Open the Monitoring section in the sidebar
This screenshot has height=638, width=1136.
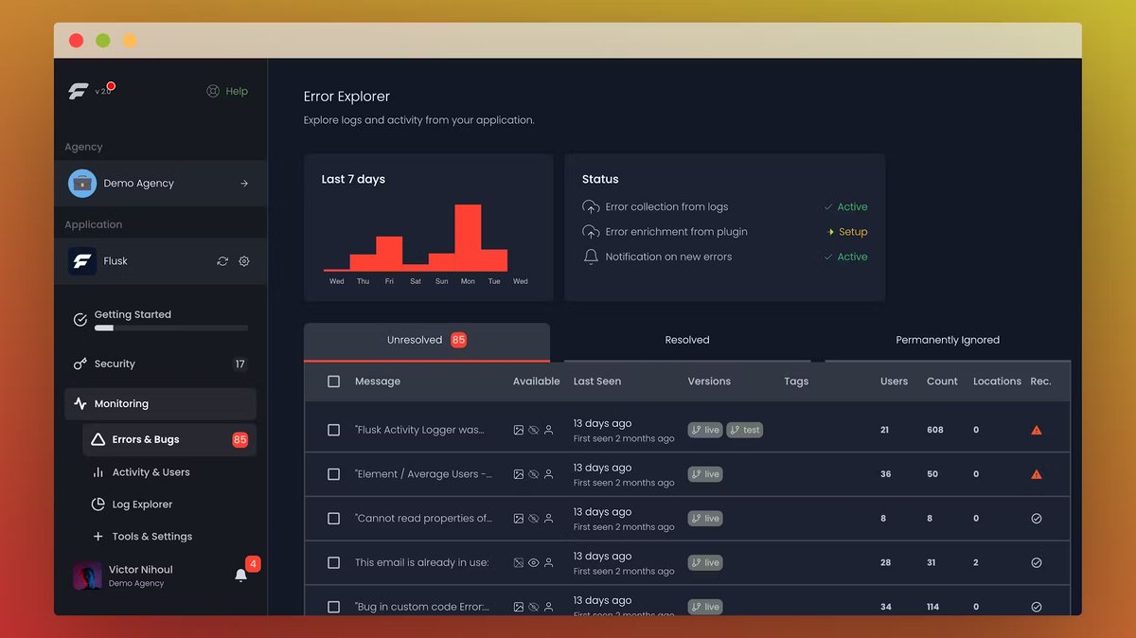click(123, 403)
